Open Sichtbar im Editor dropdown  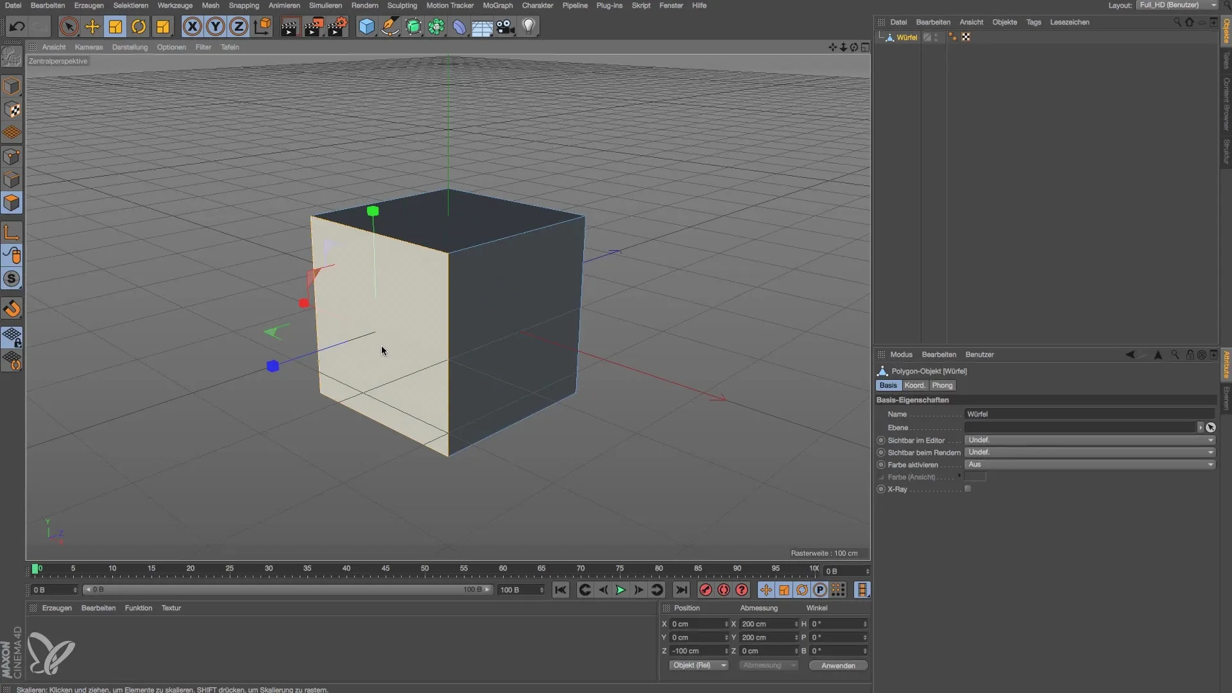point(1090,440)
